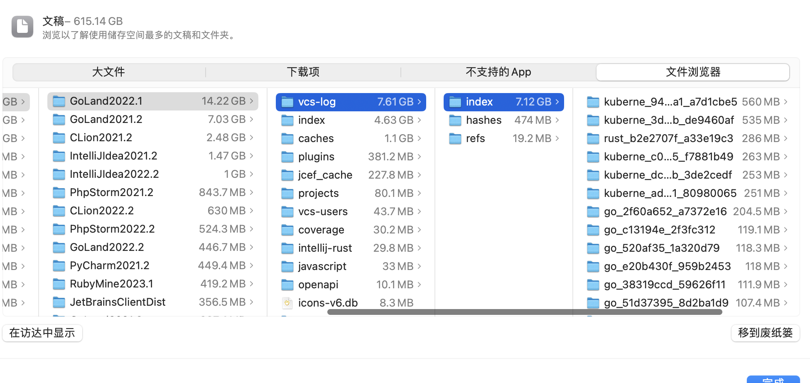Click the PyCharm2021.2 folder icon
Viewport: 810px width, 383px height.
(x=59, y=266)
